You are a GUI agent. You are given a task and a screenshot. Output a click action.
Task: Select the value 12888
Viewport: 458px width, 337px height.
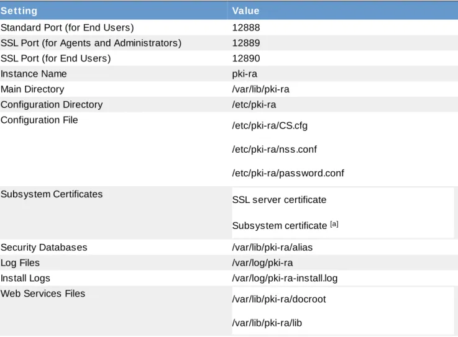(246, 27)
